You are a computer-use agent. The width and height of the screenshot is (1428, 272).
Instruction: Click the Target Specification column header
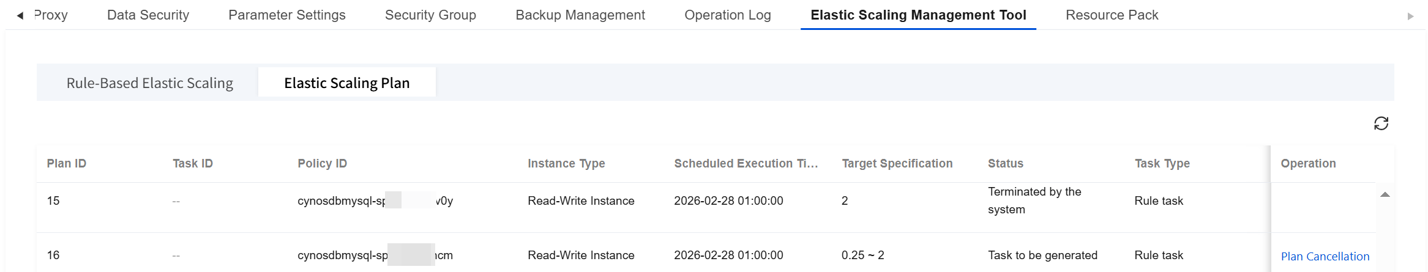[x=897, y=164]
